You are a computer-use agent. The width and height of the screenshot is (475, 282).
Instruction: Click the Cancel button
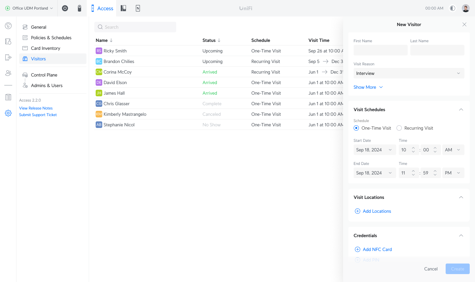(431, 269)
